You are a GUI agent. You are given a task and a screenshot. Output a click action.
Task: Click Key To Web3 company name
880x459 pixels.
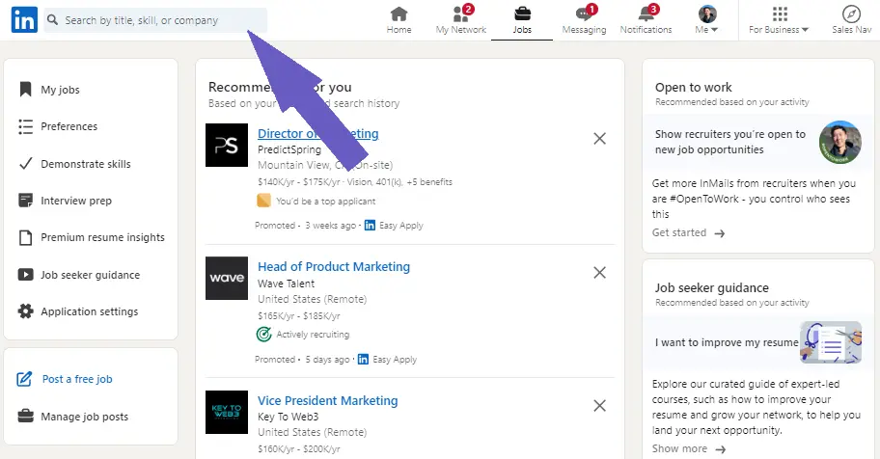[288, 417]
